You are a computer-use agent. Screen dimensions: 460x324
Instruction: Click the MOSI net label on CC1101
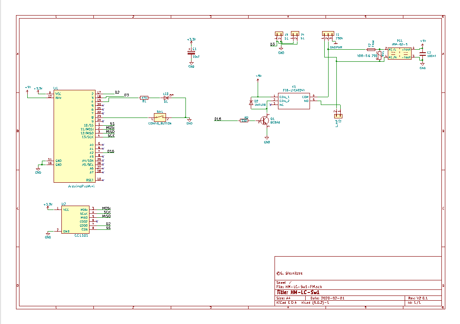(106, 208)
